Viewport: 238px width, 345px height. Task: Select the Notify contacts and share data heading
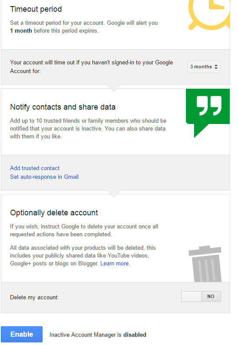click(63, 107)
